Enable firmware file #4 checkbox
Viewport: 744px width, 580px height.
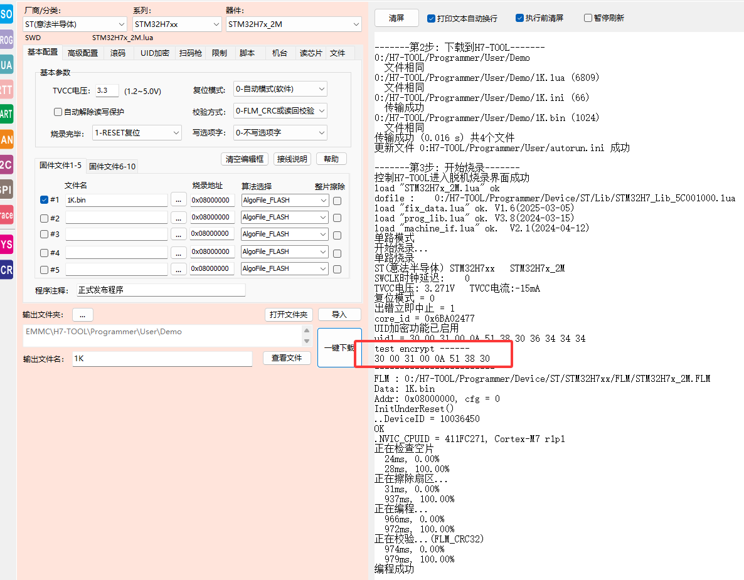point(44,253)
